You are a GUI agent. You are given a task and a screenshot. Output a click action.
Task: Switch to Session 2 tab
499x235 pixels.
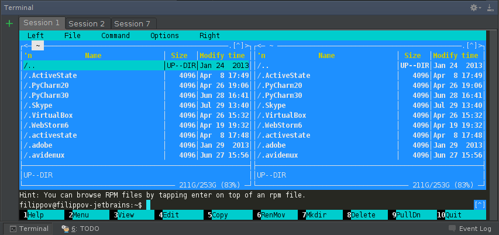coord(88,23)
